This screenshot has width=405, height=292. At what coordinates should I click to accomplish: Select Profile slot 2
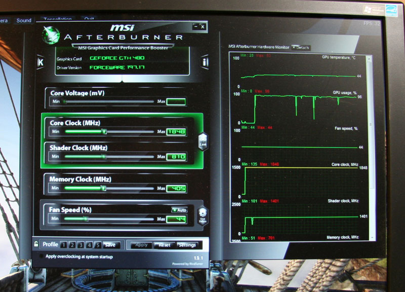72,245
